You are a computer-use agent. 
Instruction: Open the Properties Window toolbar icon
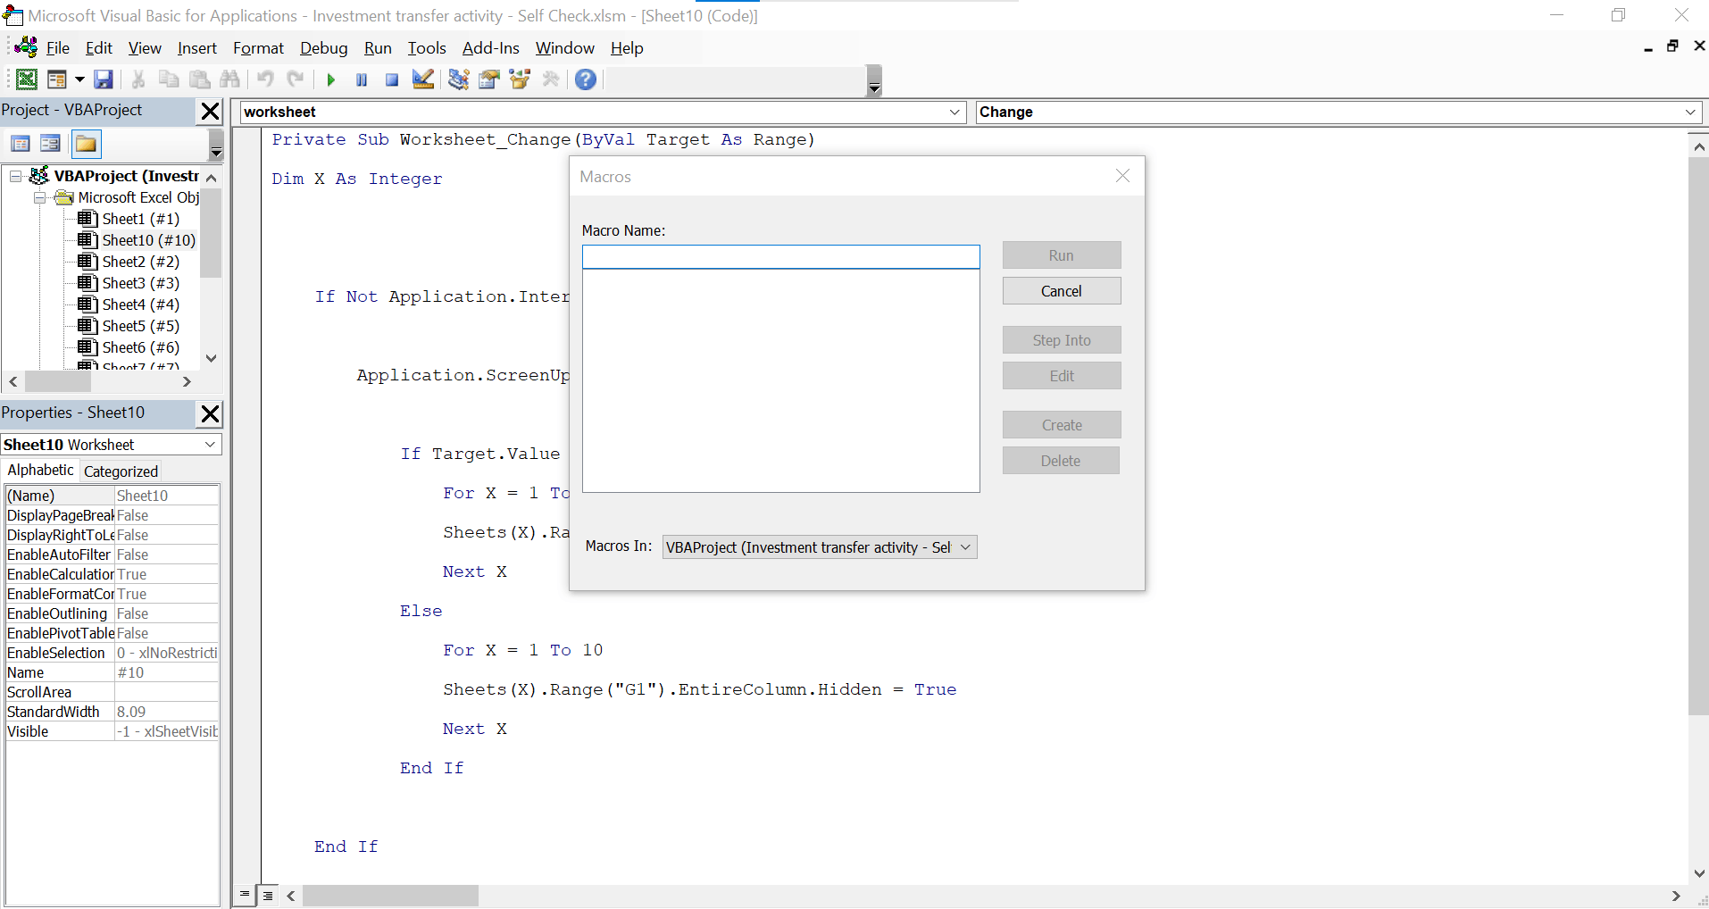pos(489,79)
